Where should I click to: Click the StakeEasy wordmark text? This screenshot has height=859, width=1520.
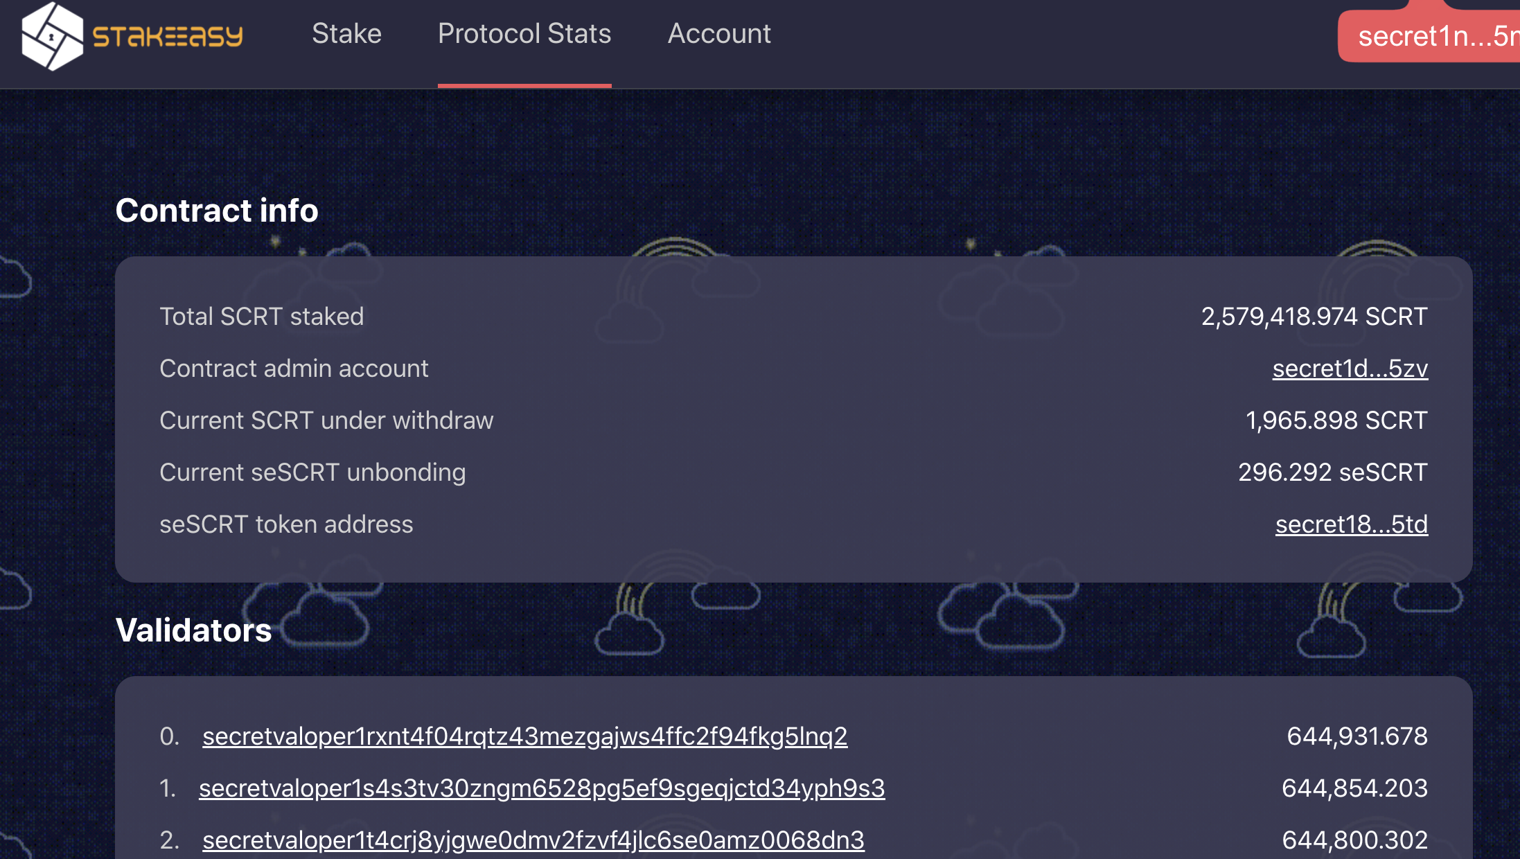(168, 36)
